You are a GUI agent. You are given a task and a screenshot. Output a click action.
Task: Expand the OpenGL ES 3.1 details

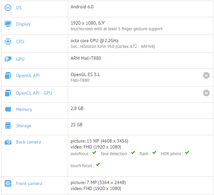point(206,75)
